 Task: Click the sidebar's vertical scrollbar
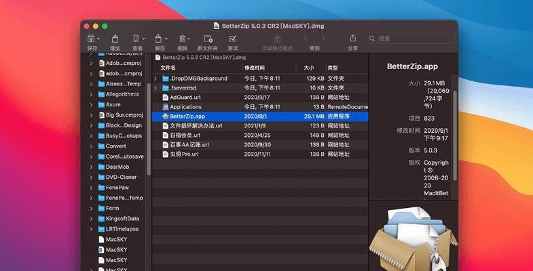[x=149, y=129]
